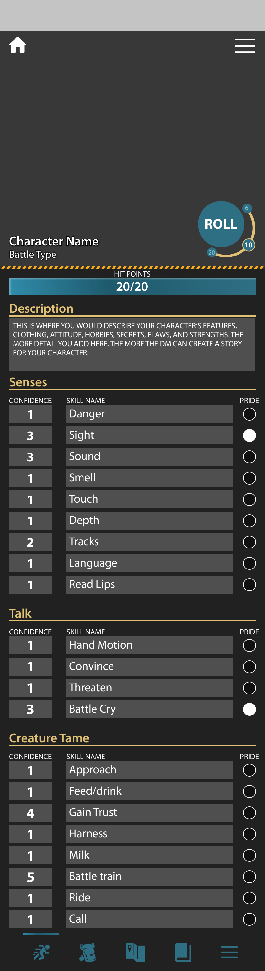
Task: Open the running figure actions tab
Action: click(x=41, y=952)
